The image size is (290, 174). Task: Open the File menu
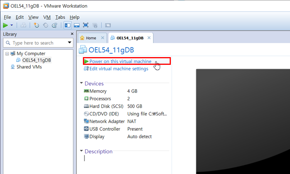point(7,17)
